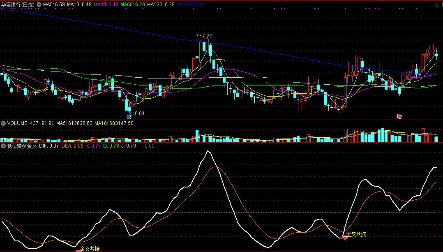Select the yellow MA10: 6.49 label
Viewport: 443px width, 252px height.
[x=79, y=5]
